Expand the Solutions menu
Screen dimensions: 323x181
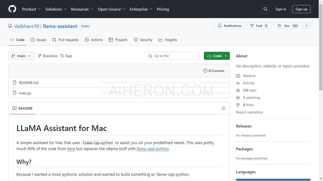click(x=56, y=9)
